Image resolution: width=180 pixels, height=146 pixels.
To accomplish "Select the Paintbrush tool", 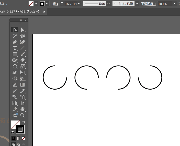I will (x=22, y=54).
